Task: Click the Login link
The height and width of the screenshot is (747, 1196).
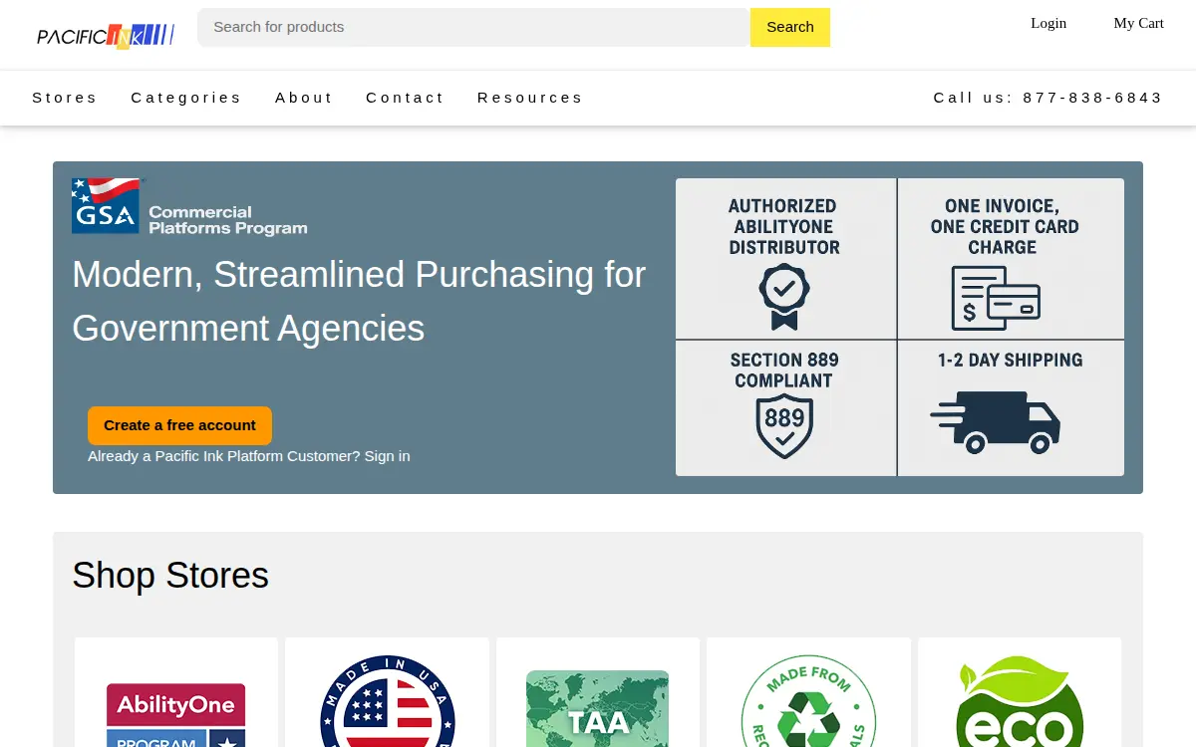Action: point(1048,23)
